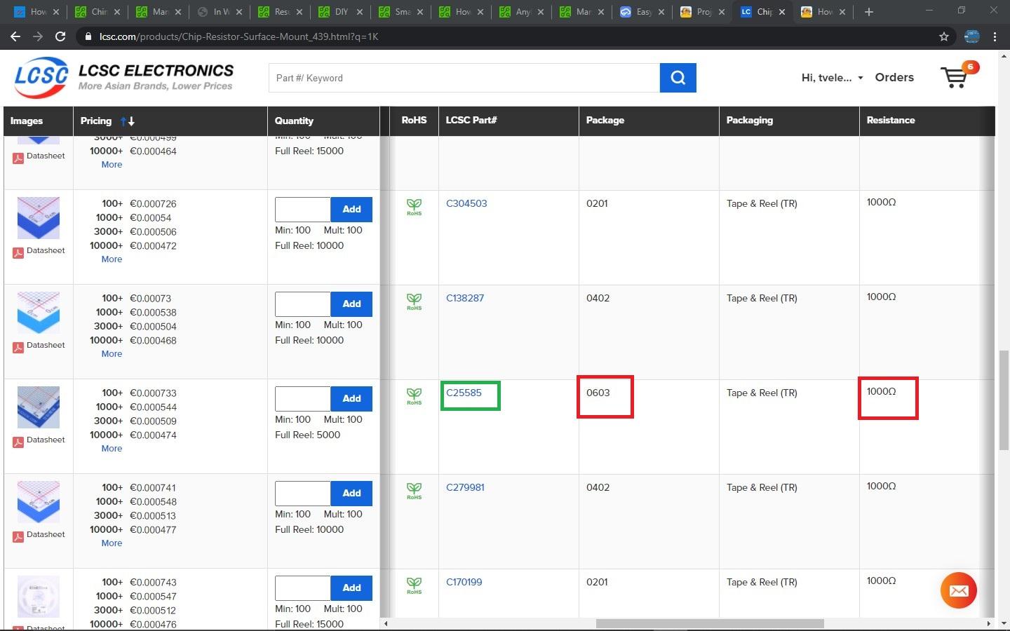Add C25585 resistor to cart
The height and width of the screenshot is (631, 1010).
[351, 399]
